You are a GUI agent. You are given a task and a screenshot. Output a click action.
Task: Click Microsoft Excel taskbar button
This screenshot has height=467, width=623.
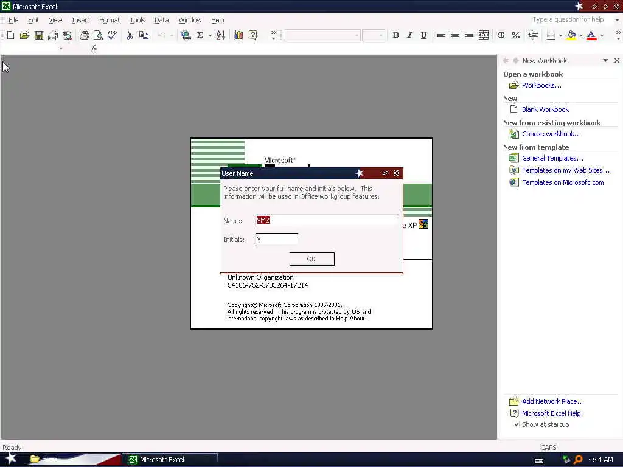pos(170,460)
